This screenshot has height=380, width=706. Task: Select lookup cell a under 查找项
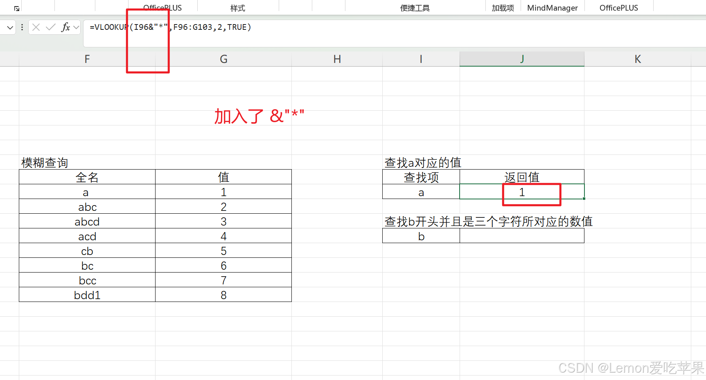421,192
